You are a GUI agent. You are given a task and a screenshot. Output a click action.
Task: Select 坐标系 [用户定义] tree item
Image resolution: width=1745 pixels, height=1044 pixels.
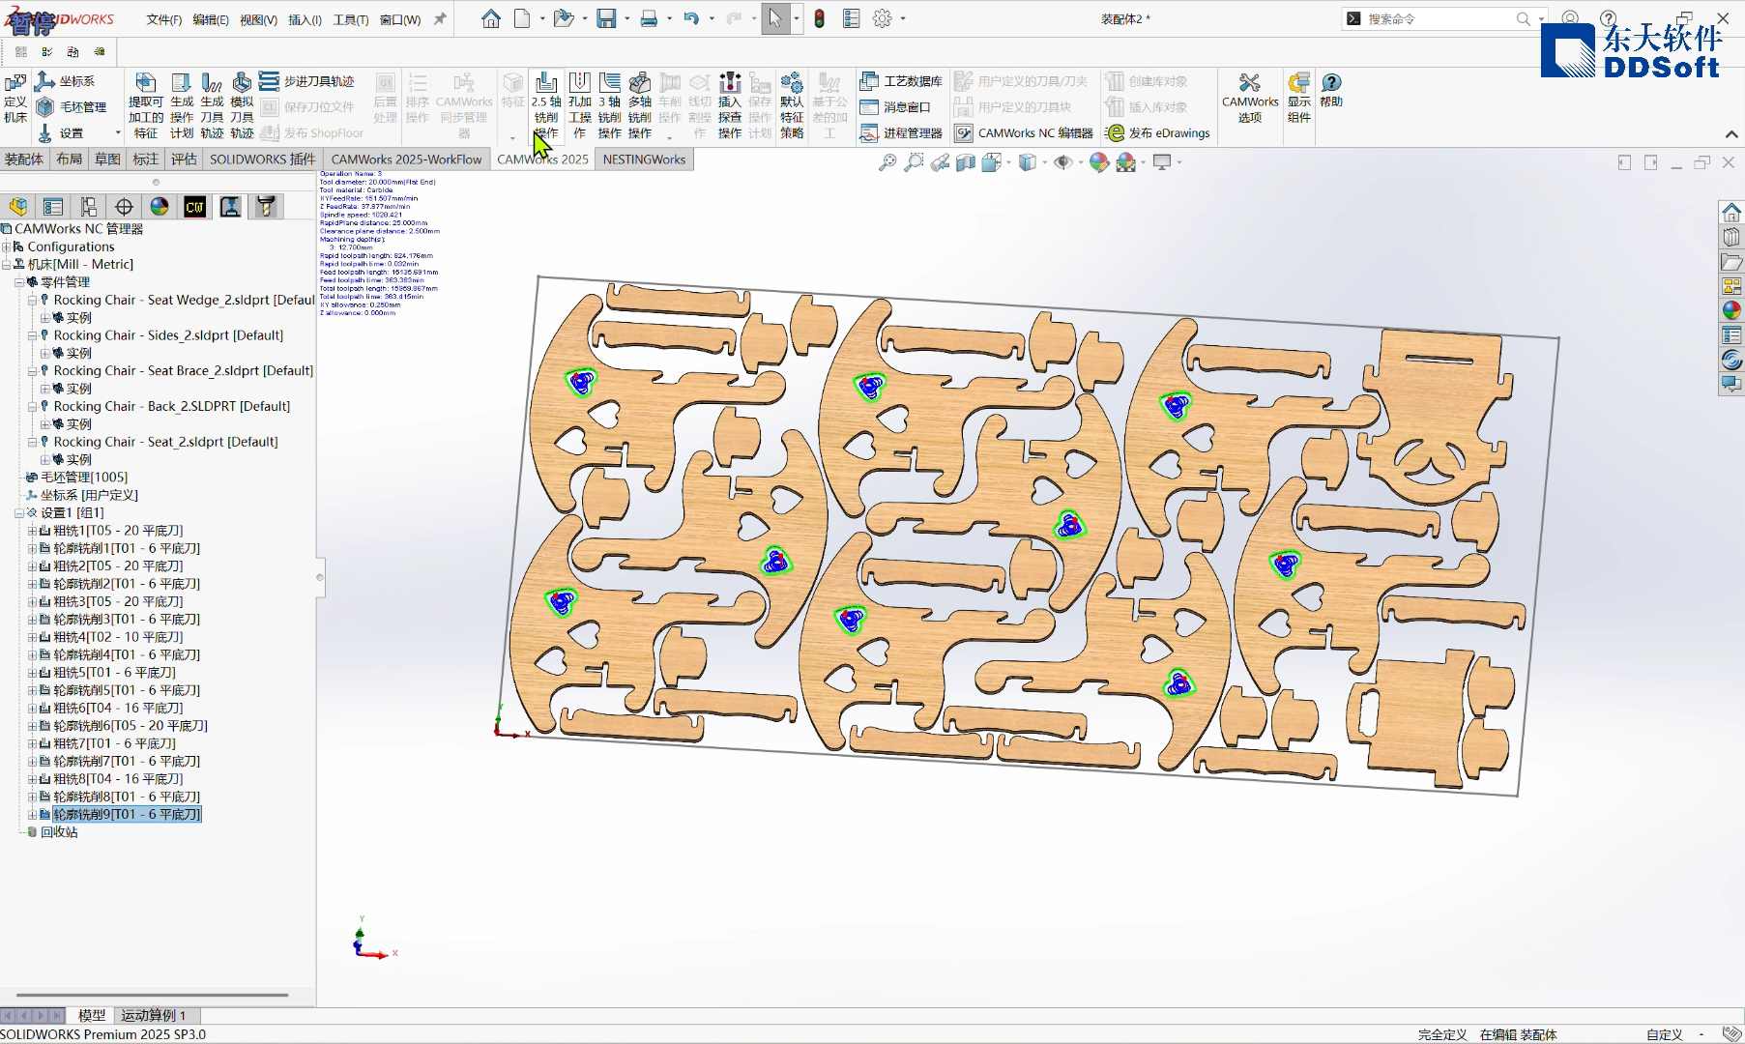(x=89, y=495)
